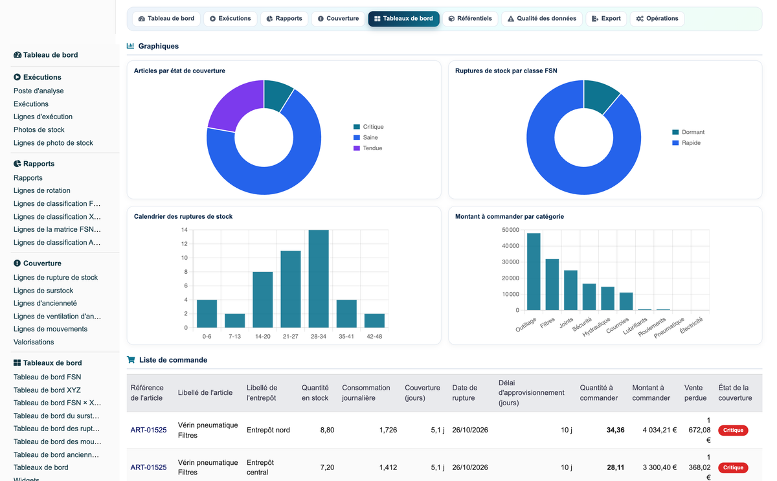Click the grid icon beside sidebar Tableaux de bord
777x481 pixels.
click(17, 363)
